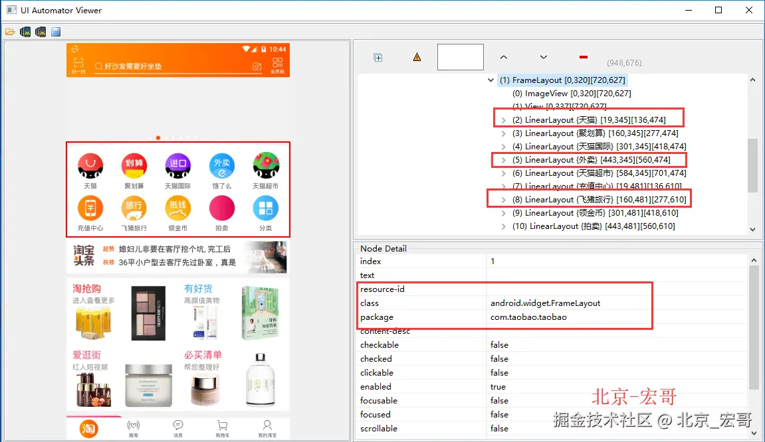
Task: Select the package value com.taobao.taobao
Action: click(x=528, y=317)
